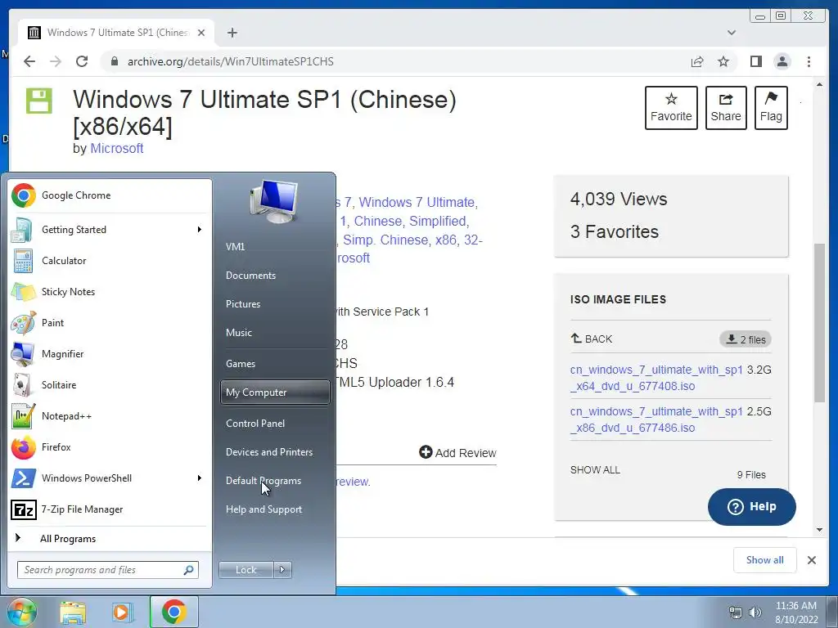This screenshot has height=628, width=838.
Task: Select My Computer in Start menu
Action: (275, 392)
